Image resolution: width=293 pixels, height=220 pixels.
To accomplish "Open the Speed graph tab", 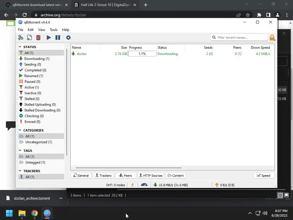I will click(x=264, y=176).
